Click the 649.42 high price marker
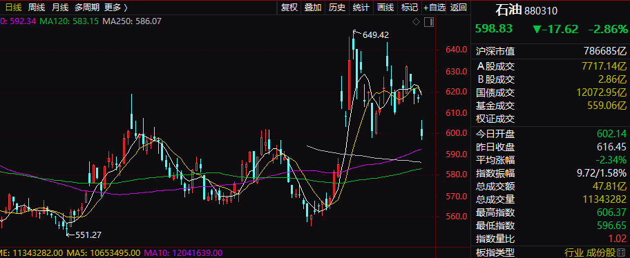The height and width of the screenshot is (258, 630). coord(376,35)
